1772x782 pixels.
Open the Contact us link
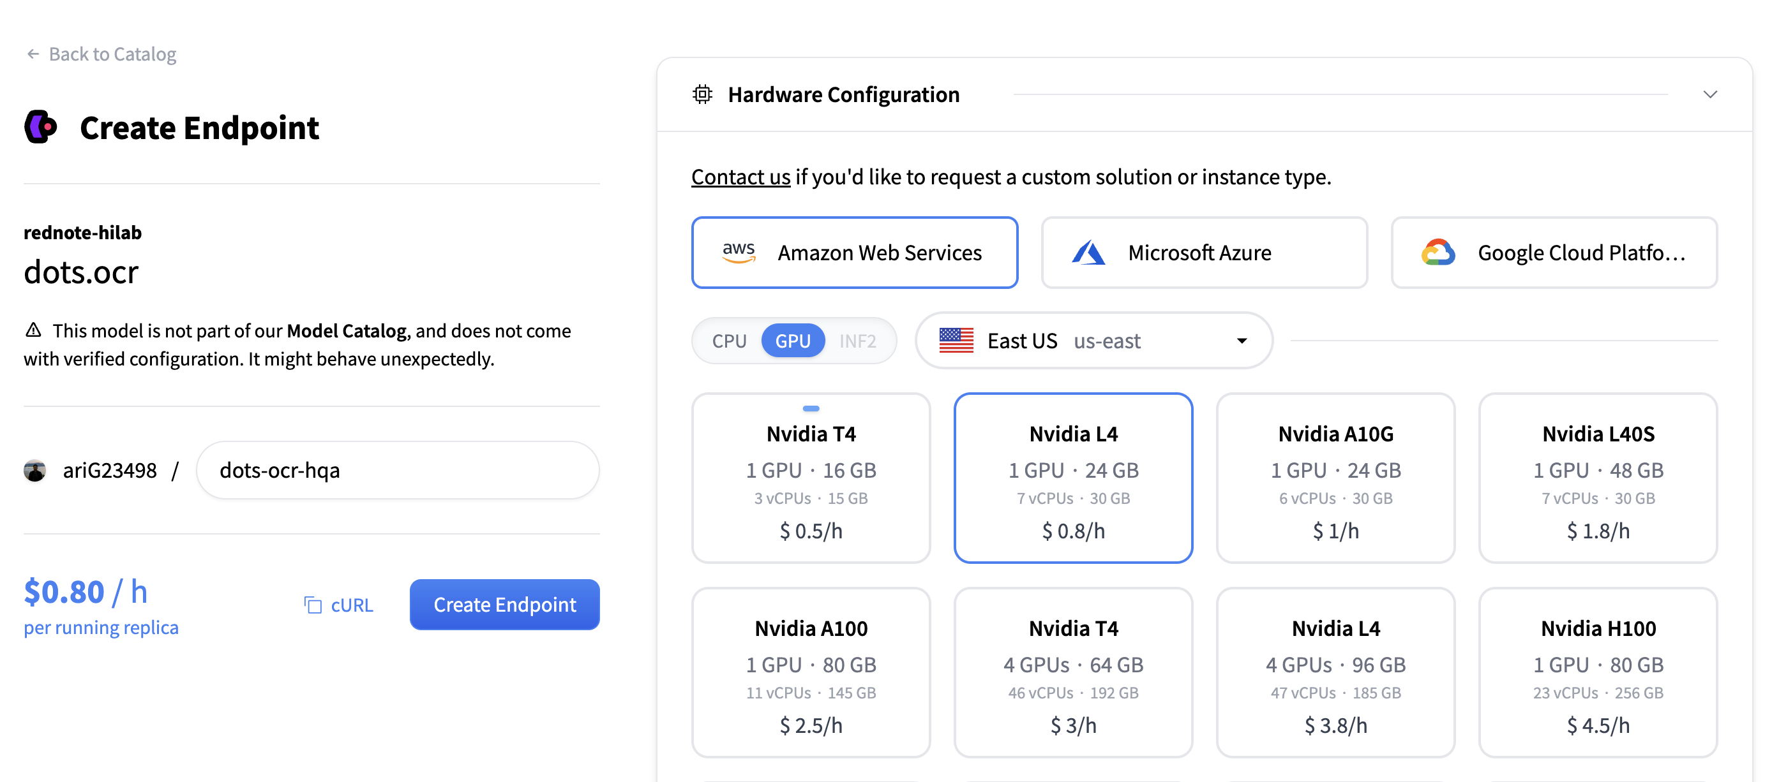(x=740, y=177)
